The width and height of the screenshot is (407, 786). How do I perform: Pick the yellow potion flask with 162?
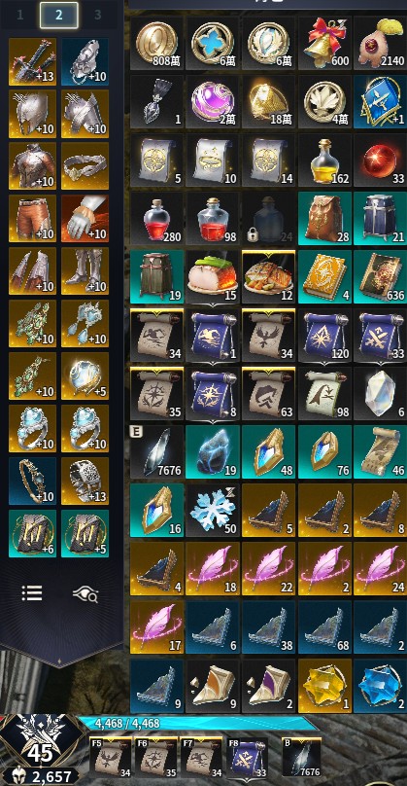(x=324, y=161)
